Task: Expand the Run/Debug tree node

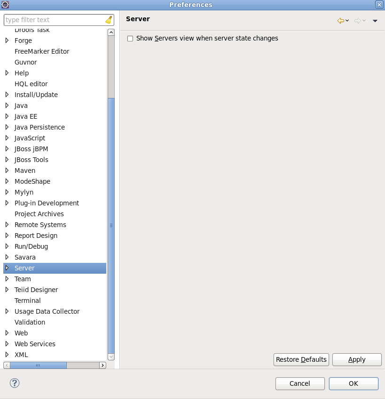Action: (x=7, y=246)
